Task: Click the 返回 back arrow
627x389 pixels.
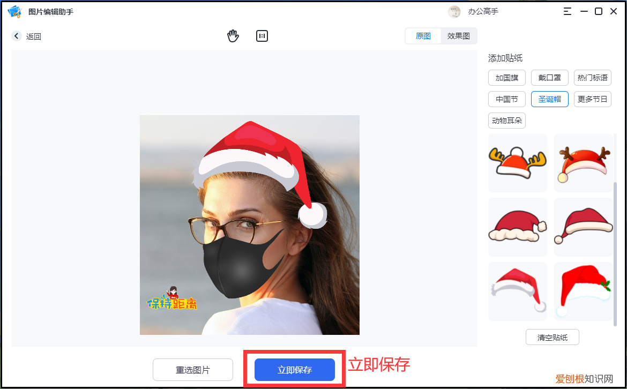Action: pyautogui.click(x=16, y=36)
